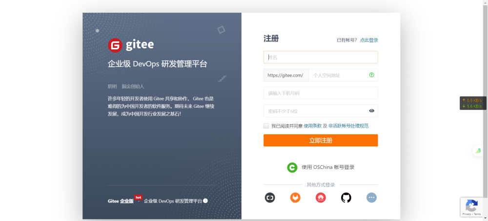Sign in with the orange GitLab icon
The height and width of the screenshot is (221, 488).
tap(295, 198)
